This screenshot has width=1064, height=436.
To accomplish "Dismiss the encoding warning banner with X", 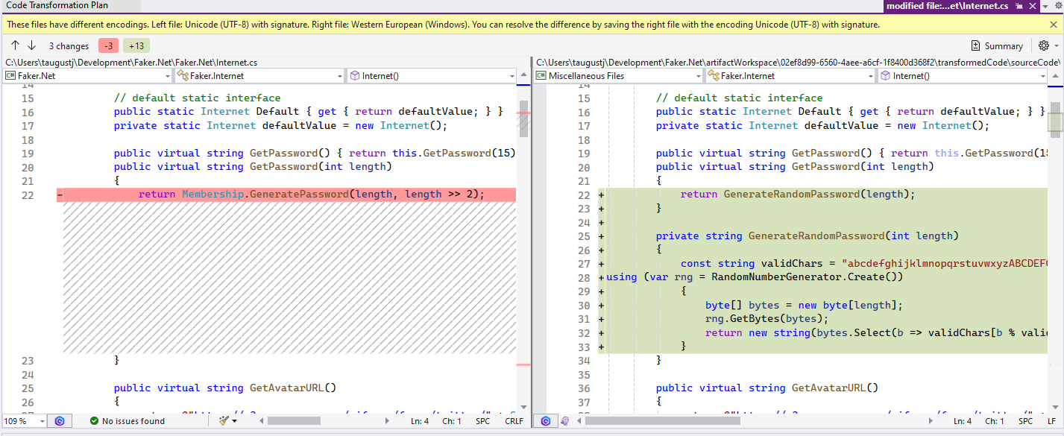I will pyautogui.click(x=1054, y=24).
